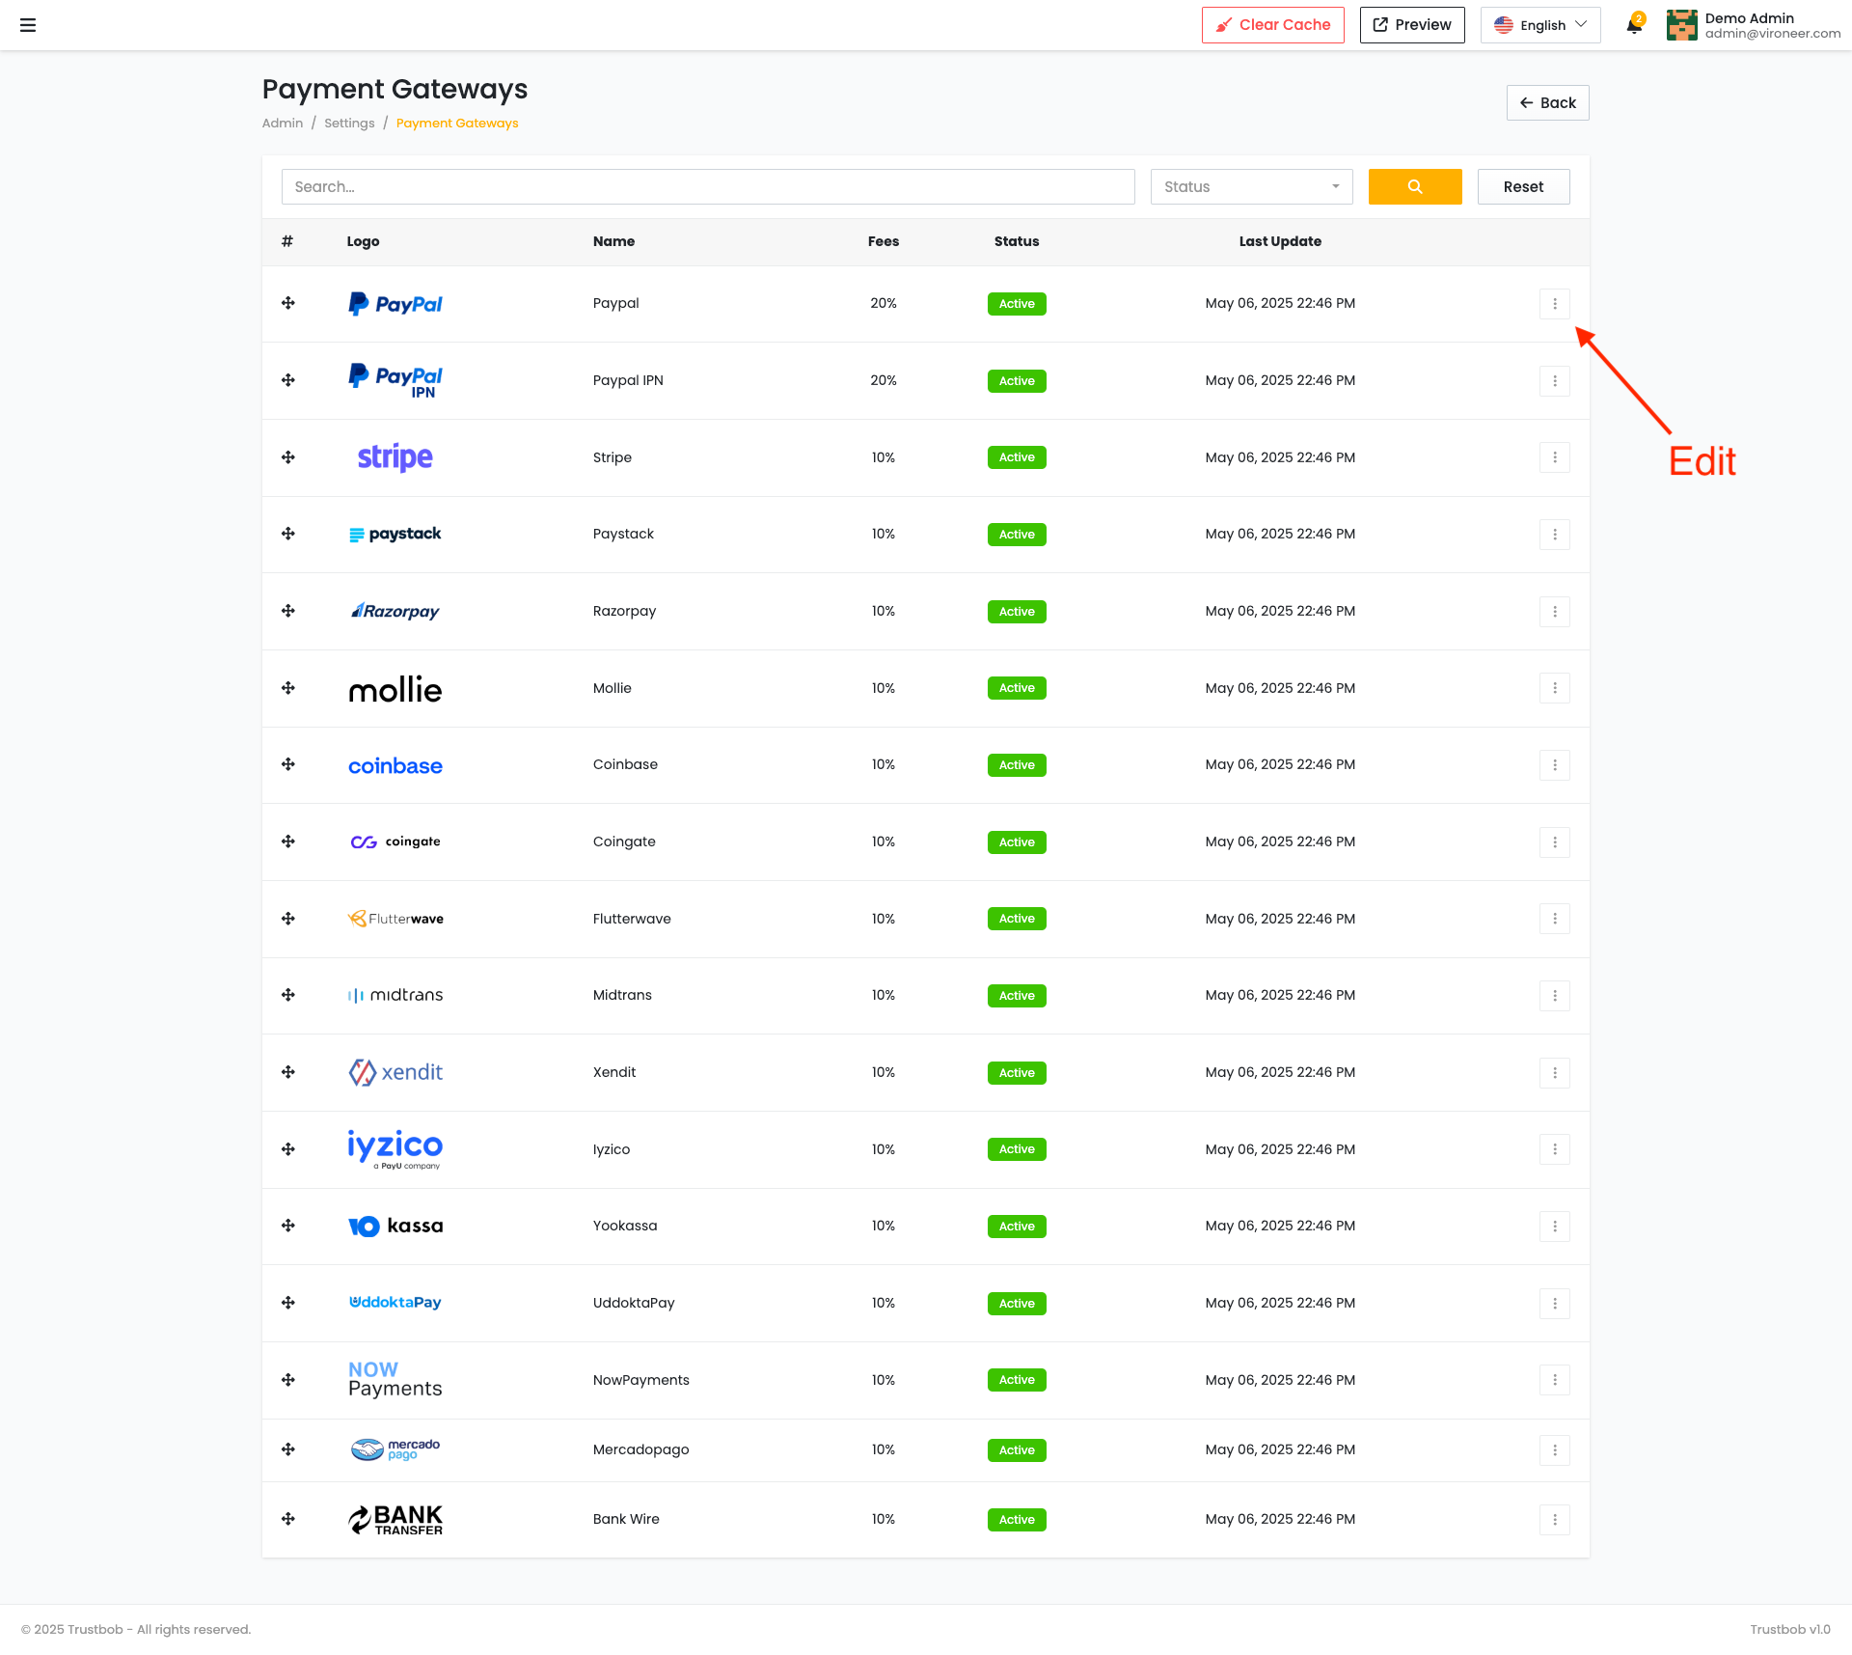Grab the move handle for Paypal row
This screenshot has height=1655, width=1852.
point(288,303)
